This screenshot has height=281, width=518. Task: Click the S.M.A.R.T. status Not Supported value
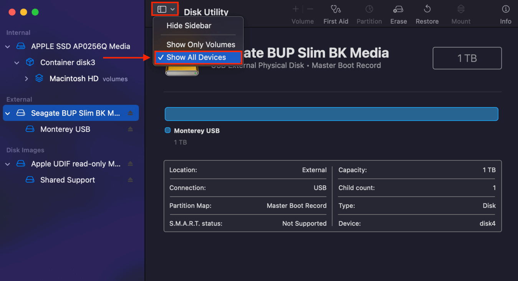pos(304,223)
